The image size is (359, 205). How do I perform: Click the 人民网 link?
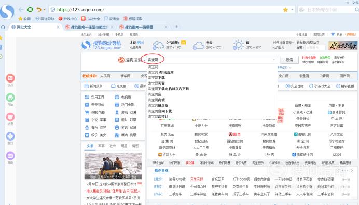pyautogui.click(x=105, y=76)
